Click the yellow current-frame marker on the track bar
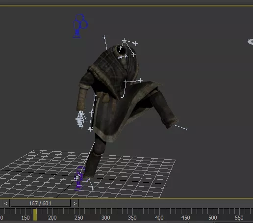The width and height of the screenshot is (253, 223). click(35, 215)
